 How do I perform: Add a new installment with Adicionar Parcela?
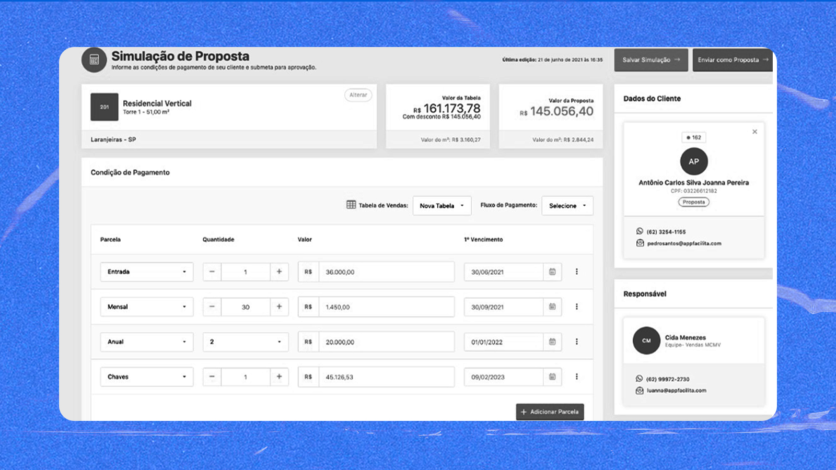[x=550, y=412]
